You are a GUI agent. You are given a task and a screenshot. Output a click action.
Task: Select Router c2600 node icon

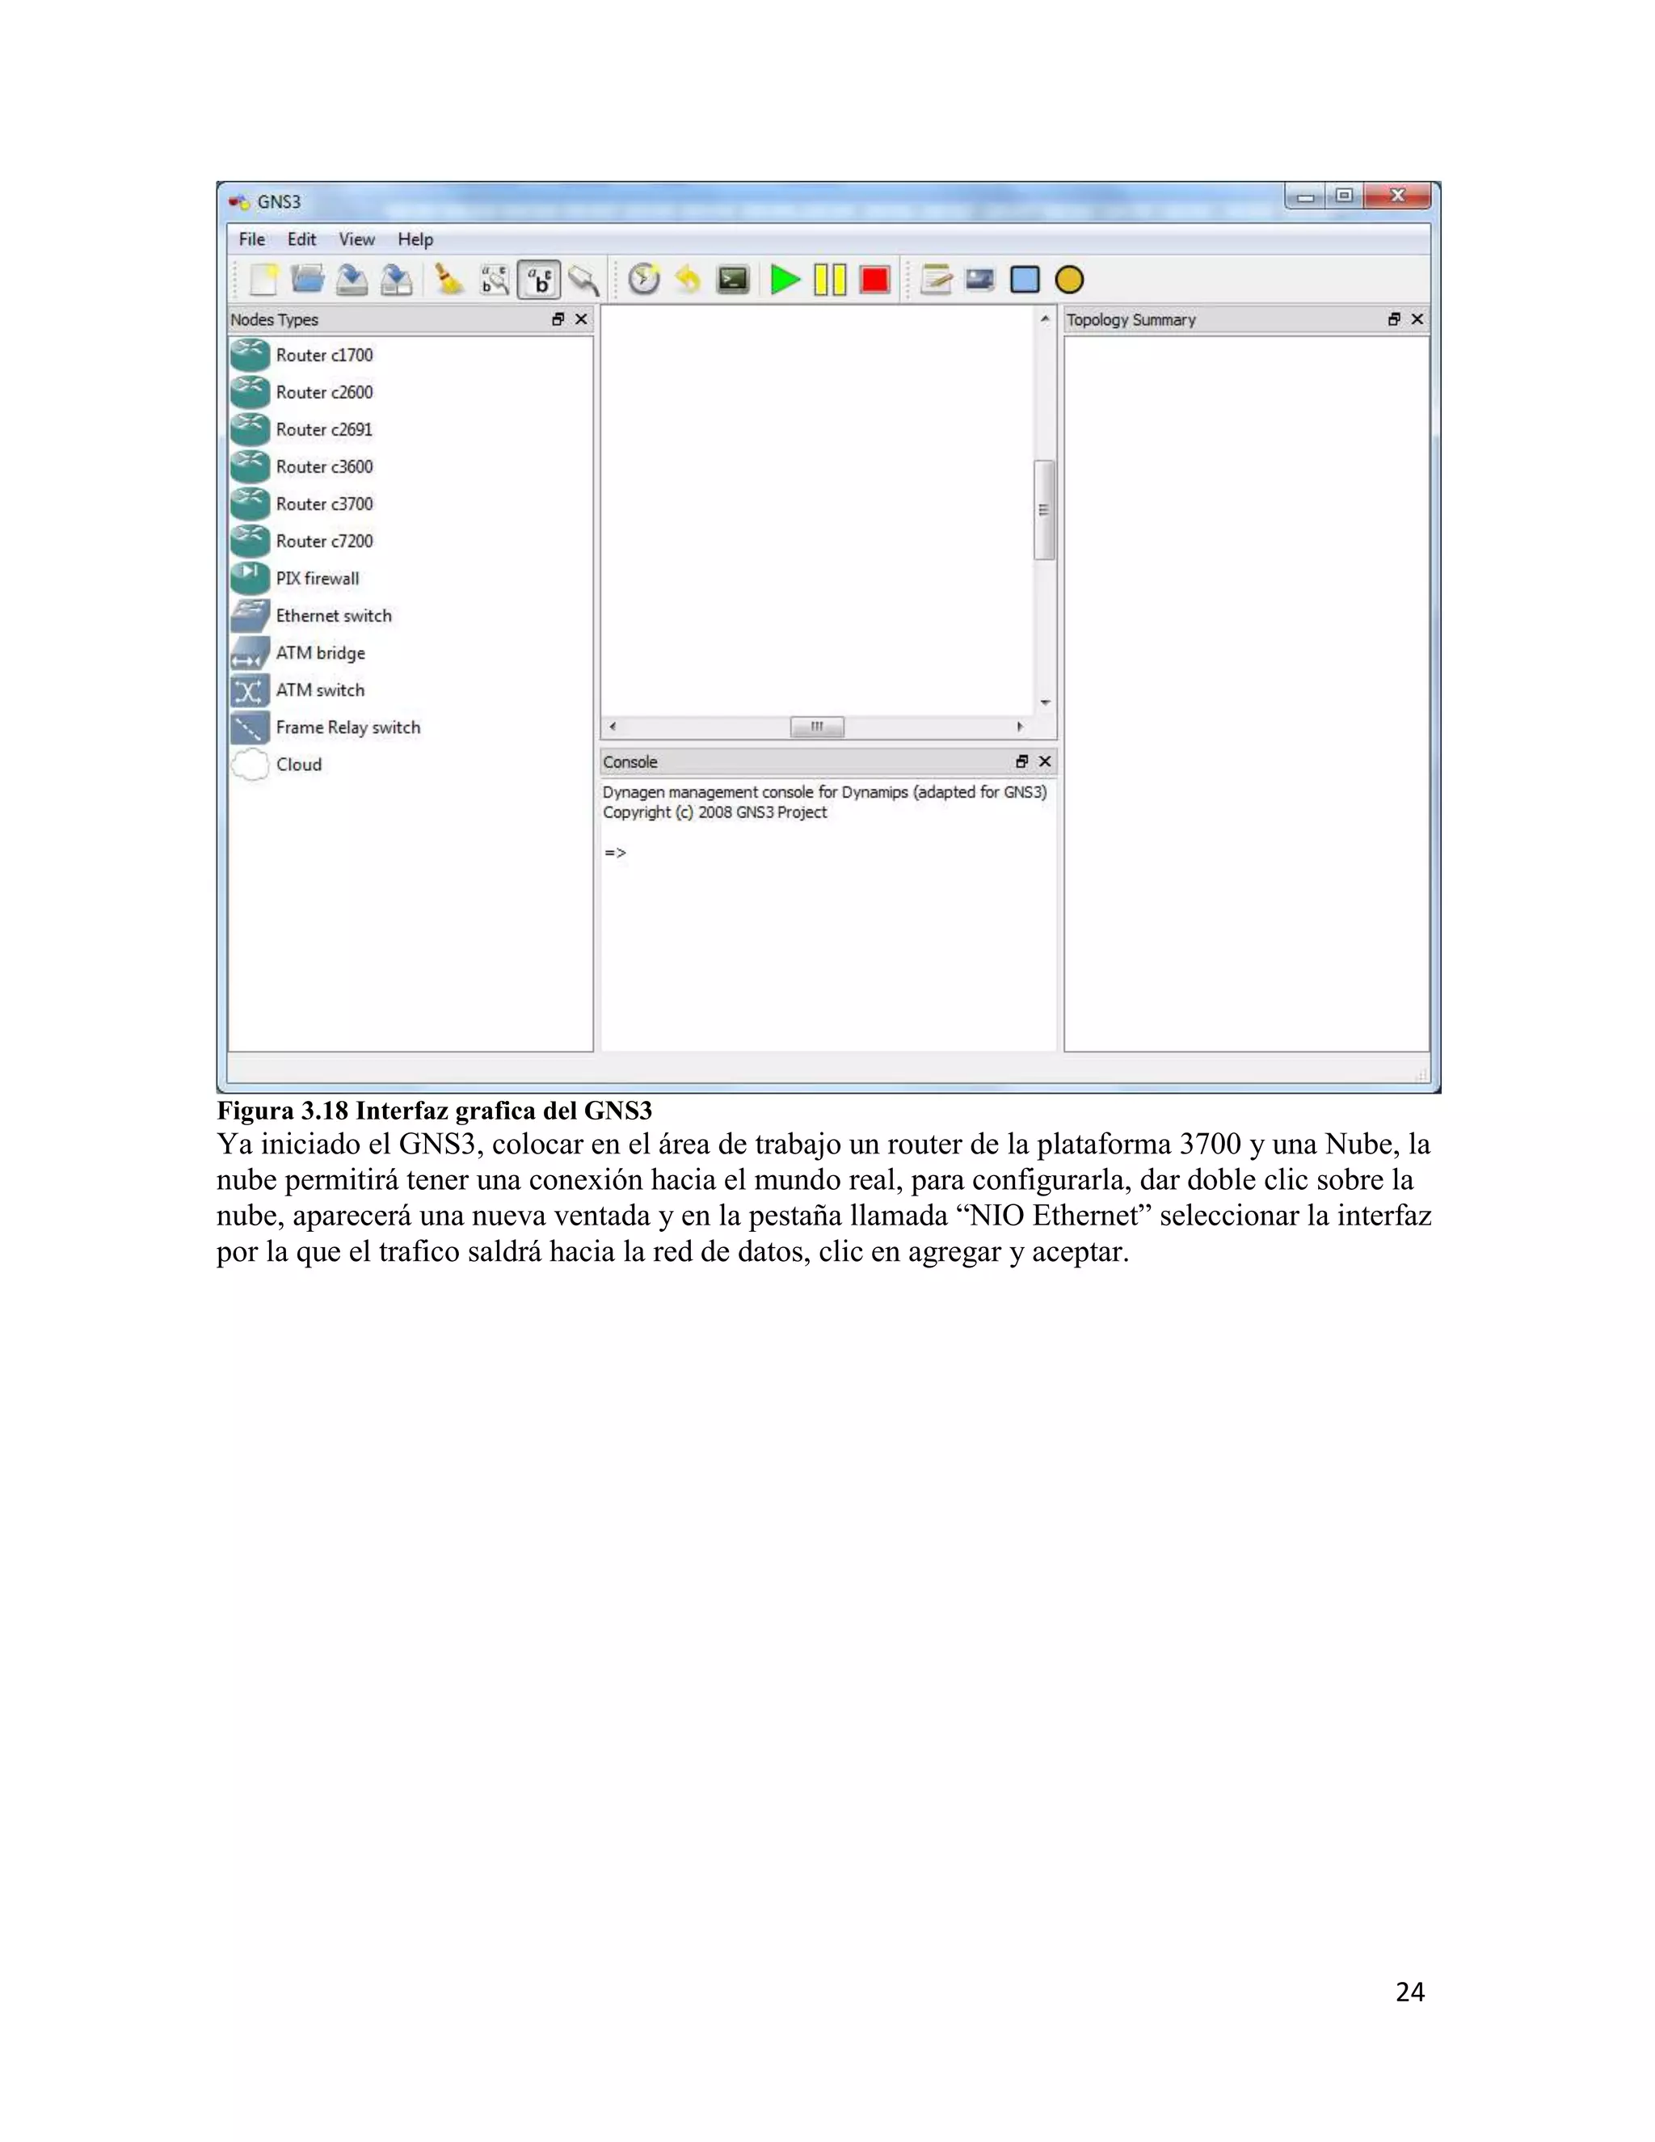click(250, 392)
